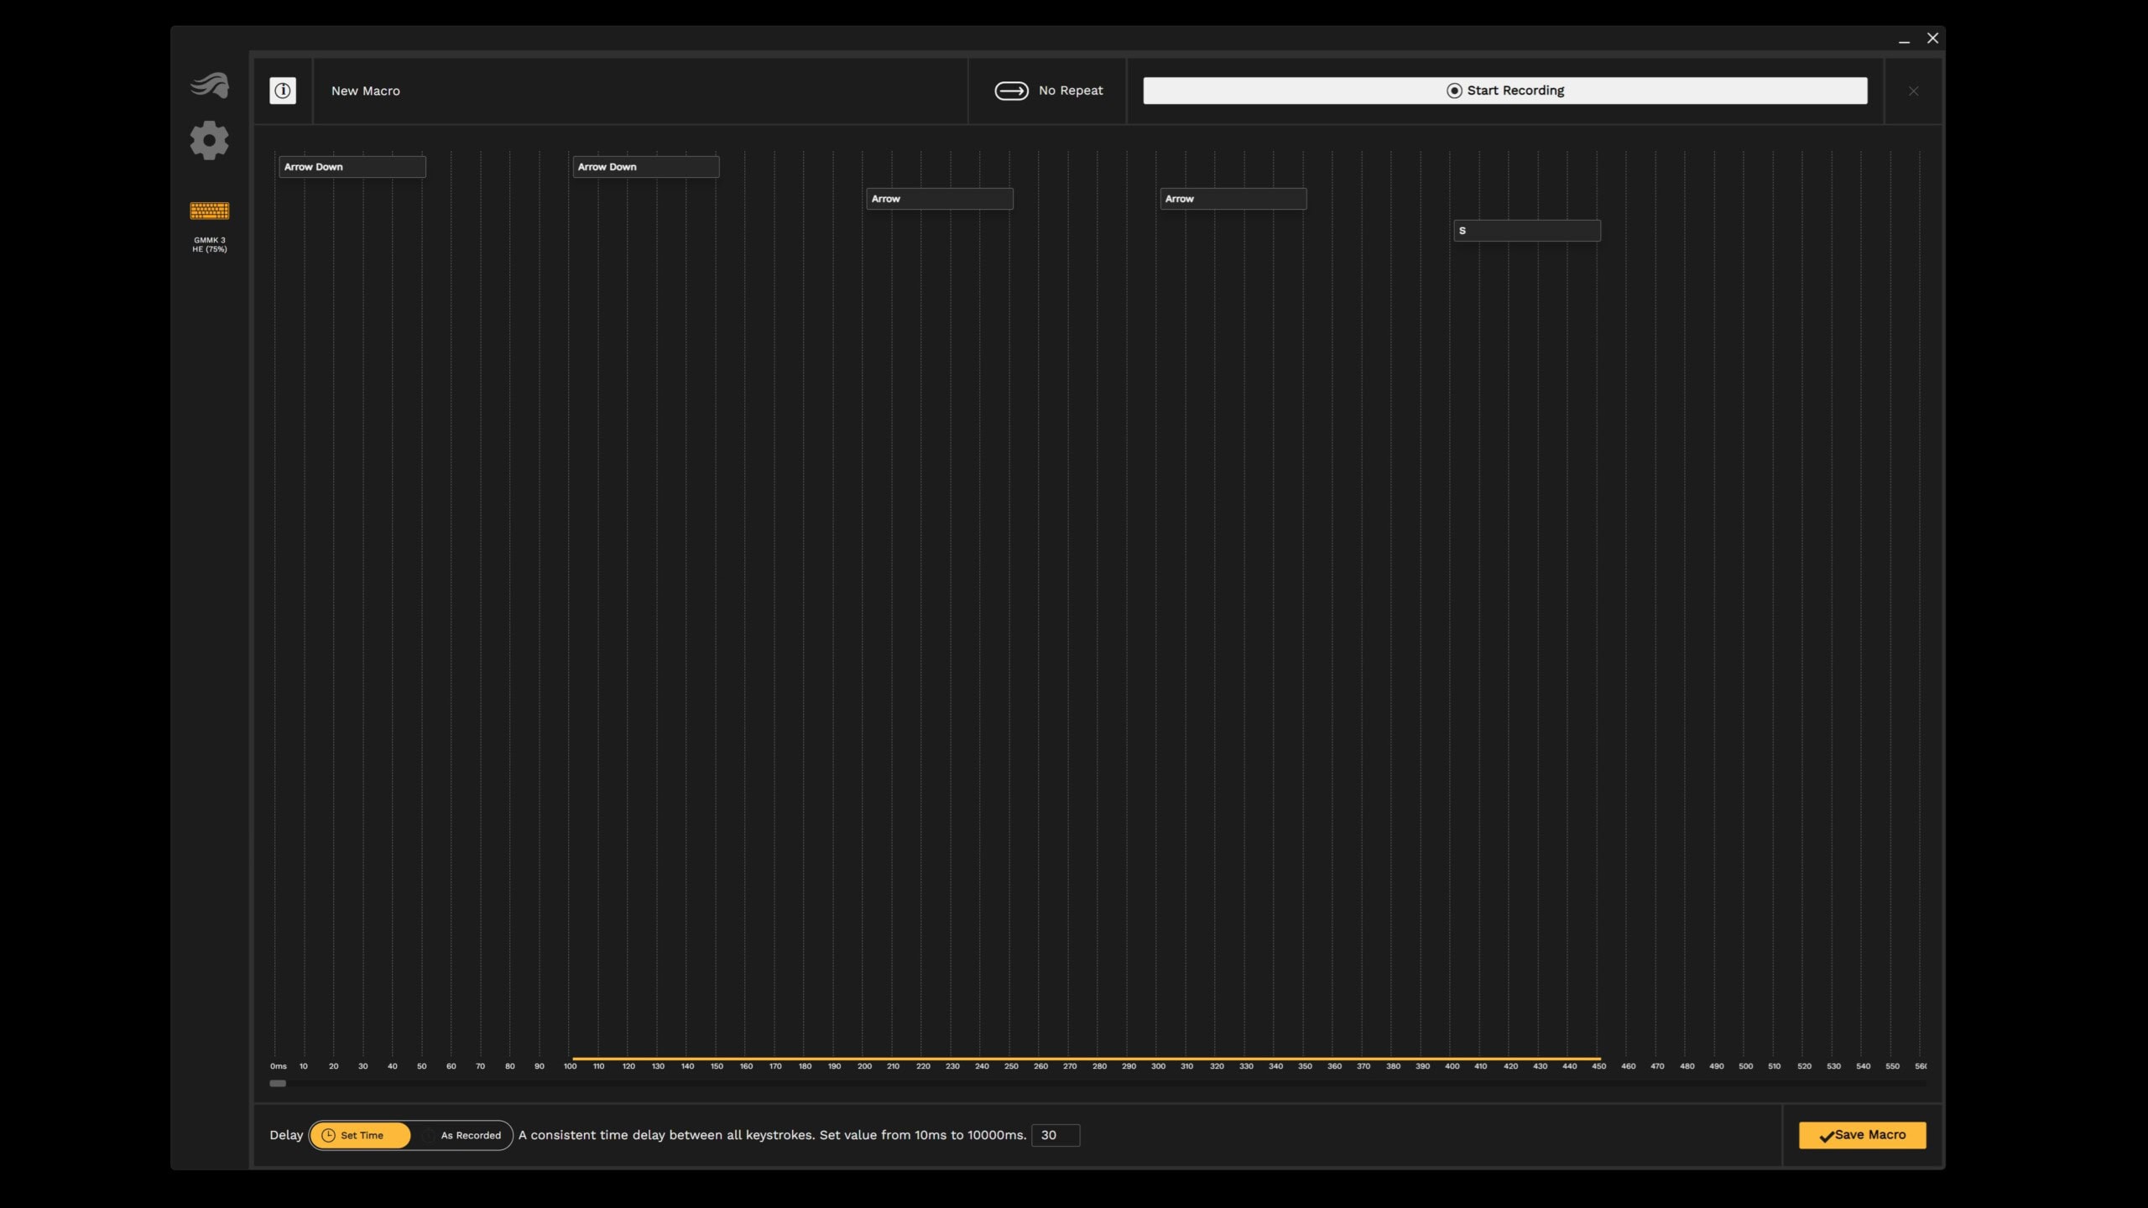Edit the delay value input field
2148x1208 pixels.
click(1053, 1134)
